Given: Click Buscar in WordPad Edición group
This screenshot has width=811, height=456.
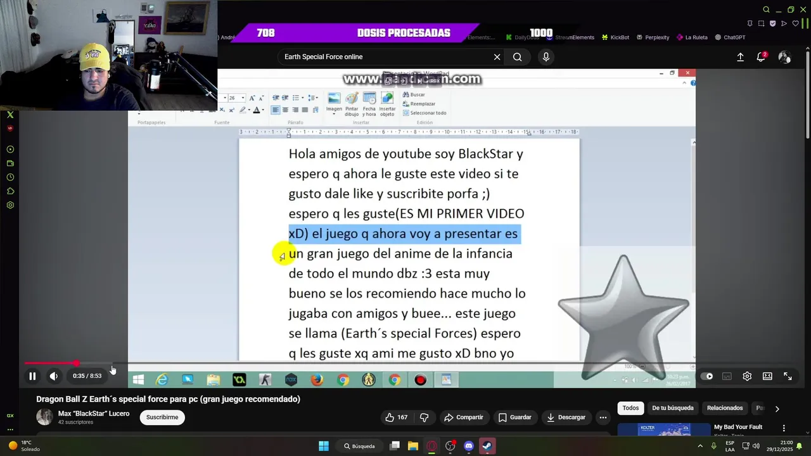Looking at the screenshot, I should [x=413, y=95].
